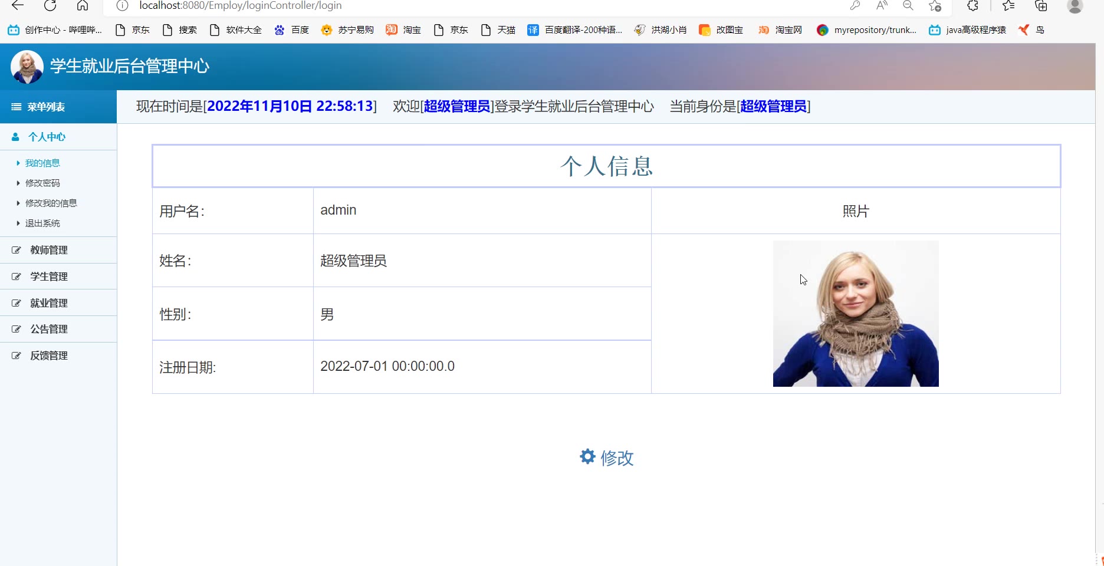Viewport: 1104px width, 566px height.
Task: Open 改图宝 bookmark
Action: pos(721,29)
